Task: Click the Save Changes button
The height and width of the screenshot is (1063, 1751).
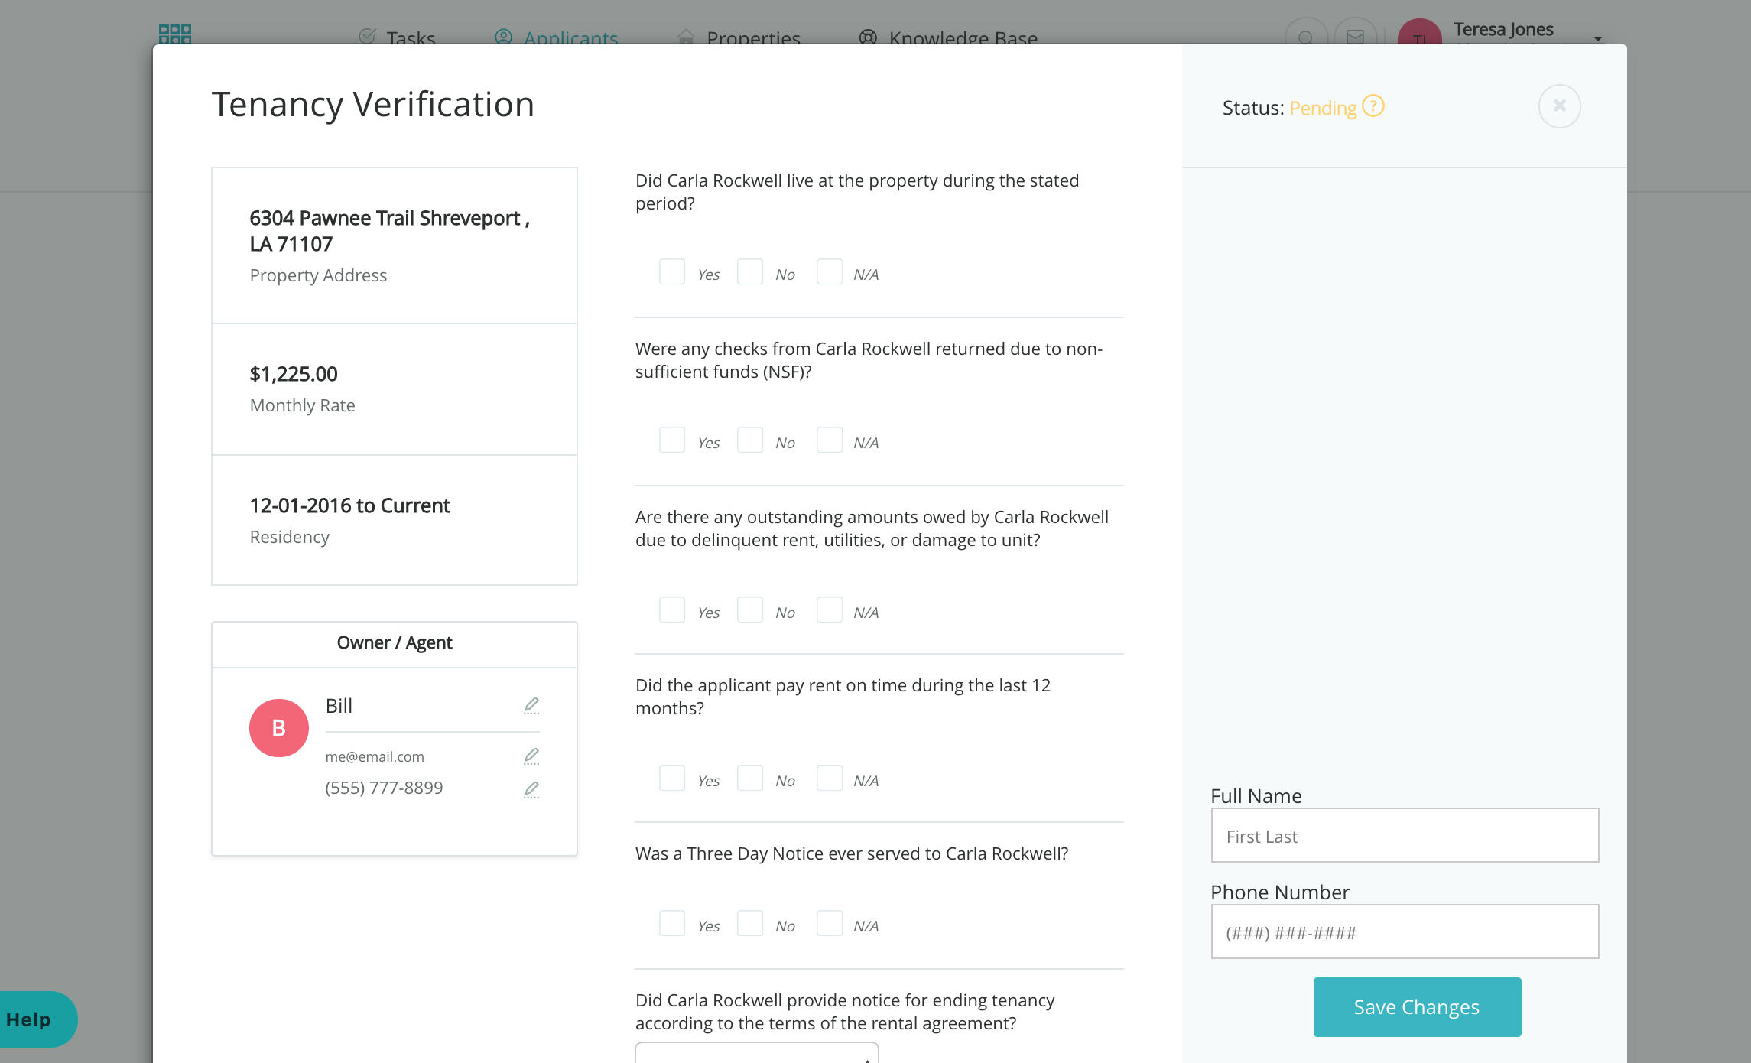Action: pyautogui.click(x=1417, y=1007)
